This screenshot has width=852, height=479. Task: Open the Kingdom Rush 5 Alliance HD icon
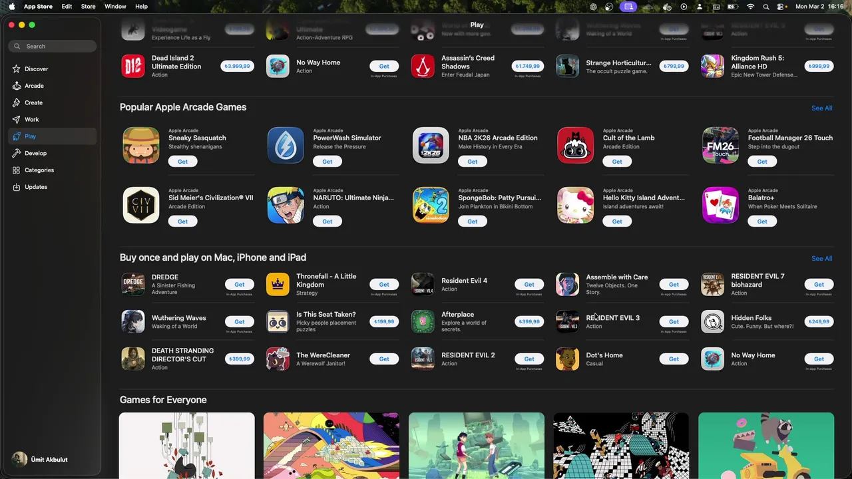(712, 66)
